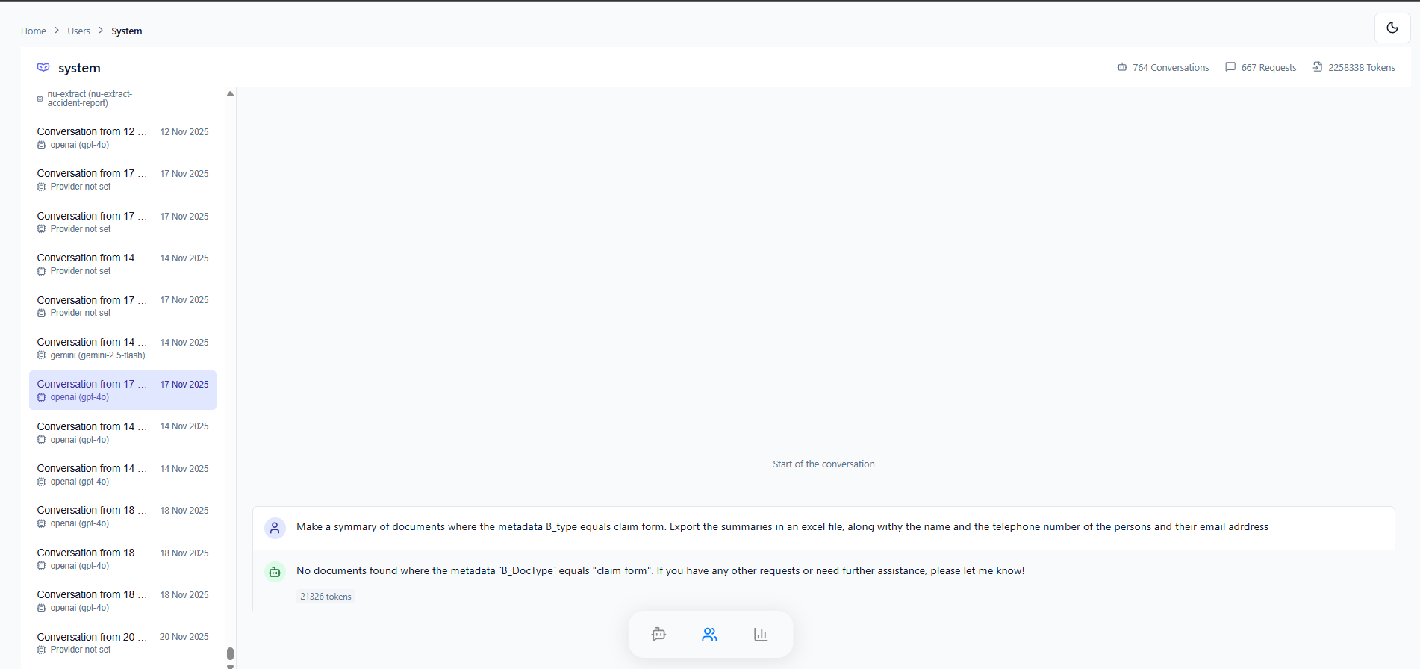Image resolution: width=1420 pixels, height=669 pixels.
Task: Click the 2258338 Tokens icon
Action: click(1318, 67)
